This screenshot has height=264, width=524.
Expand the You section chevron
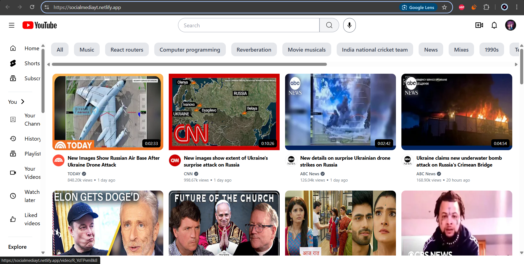(x=23, y=102)
